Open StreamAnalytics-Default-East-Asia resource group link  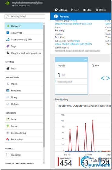[73, 24]
